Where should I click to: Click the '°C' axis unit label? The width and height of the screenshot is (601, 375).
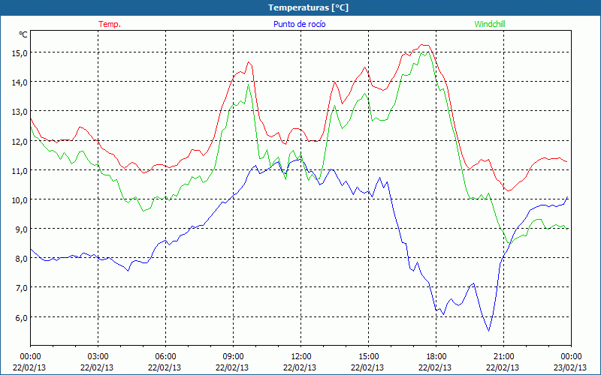pyautogui.click(x=23, y=34)
